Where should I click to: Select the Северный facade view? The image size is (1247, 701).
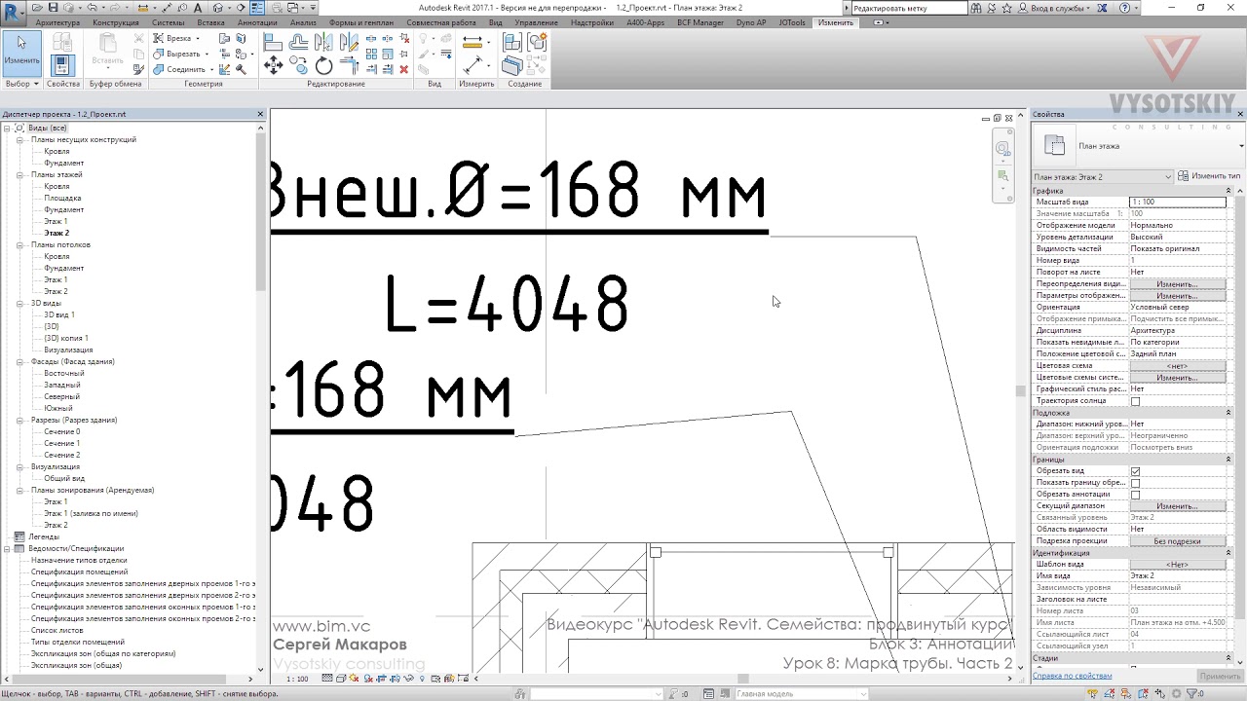pos(61,397)
